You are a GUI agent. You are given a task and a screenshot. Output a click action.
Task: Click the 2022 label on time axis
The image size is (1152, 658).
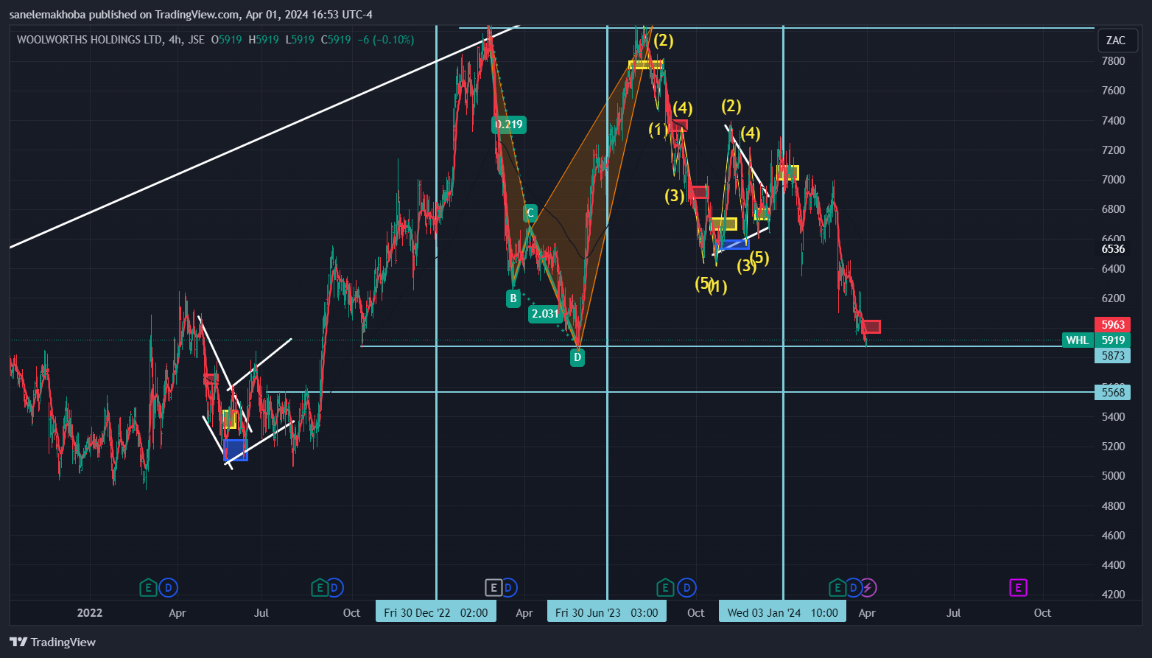coord(90,612)
